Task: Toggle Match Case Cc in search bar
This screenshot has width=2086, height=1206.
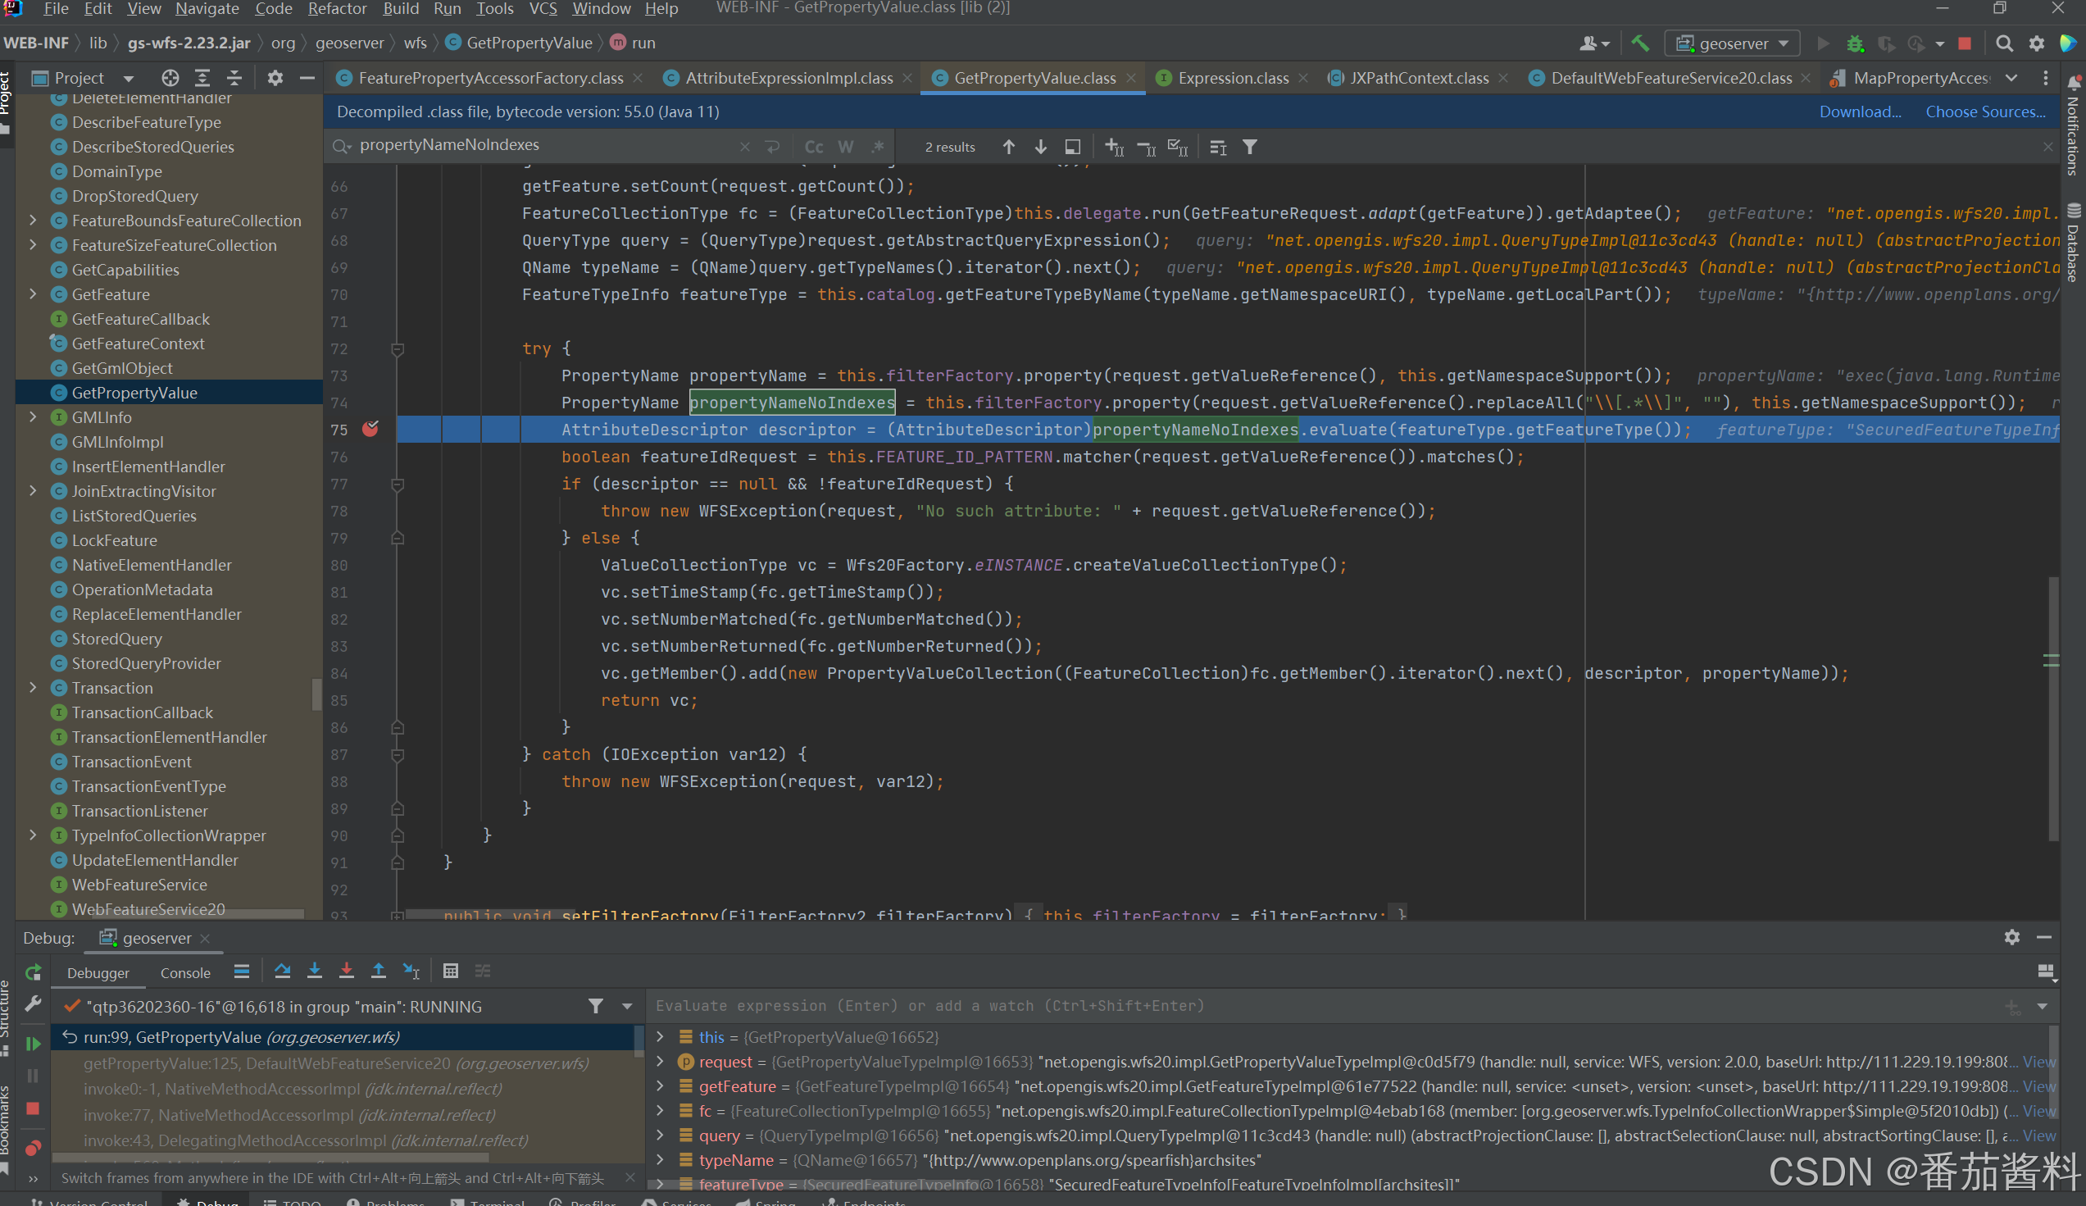Action: coord(814,147)
